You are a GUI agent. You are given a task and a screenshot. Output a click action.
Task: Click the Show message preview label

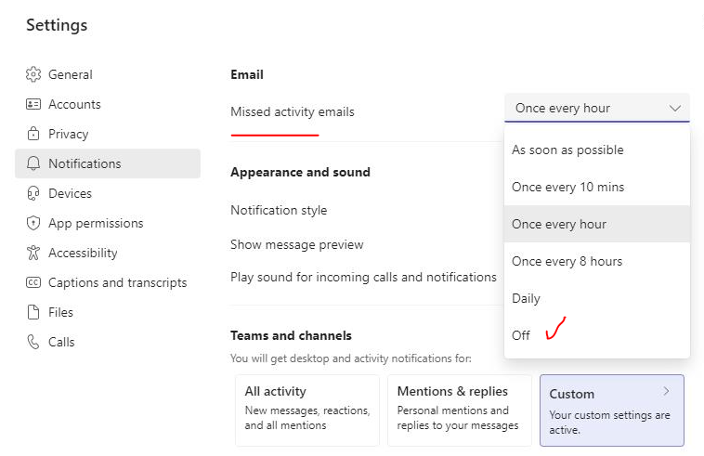(x=297, y=244)
